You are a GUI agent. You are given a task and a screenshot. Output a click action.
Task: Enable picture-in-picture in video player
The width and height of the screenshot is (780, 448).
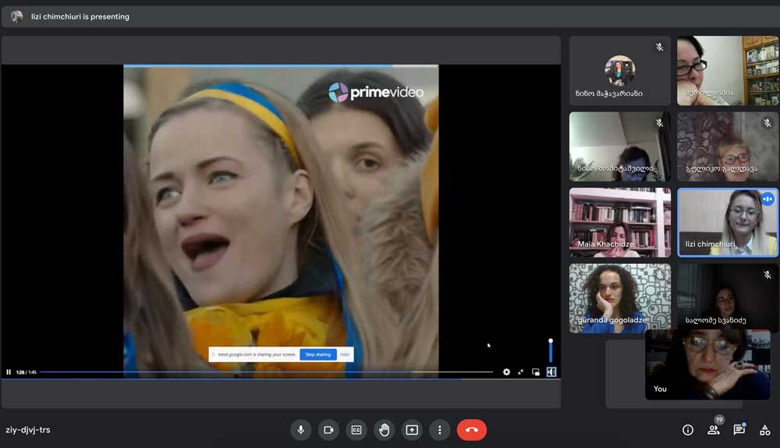click(536, 372)
